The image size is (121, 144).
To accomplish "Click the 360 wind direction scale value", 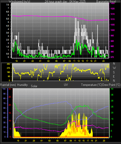I will click(8, 64).
